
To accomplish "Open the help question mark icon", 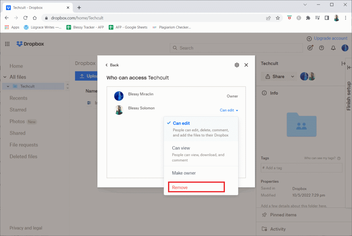I will pyautogui.click(x=321, y=48).
